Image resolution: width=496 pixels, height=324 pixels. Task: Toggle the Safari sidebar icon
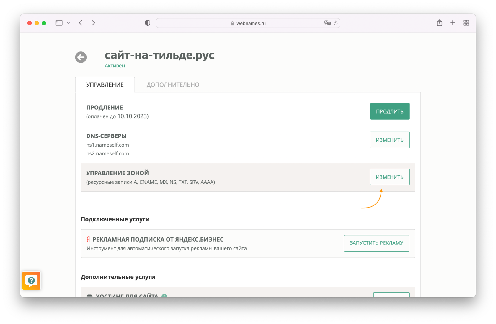59,23
